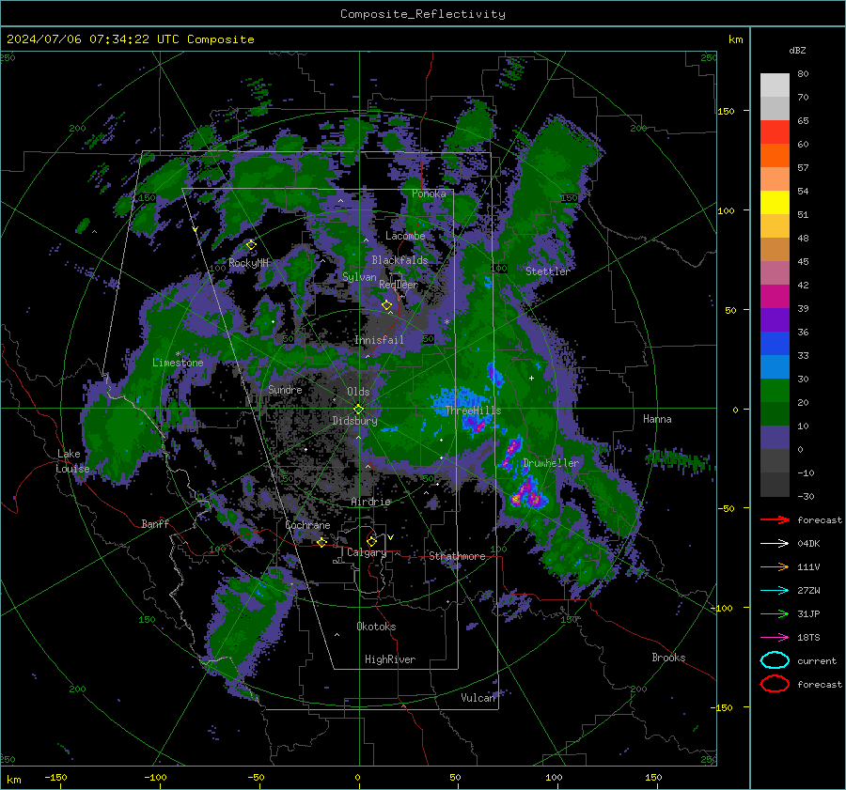Click the '-30' dBZ scale value
The image size is (846, 790).
(807, 497)
